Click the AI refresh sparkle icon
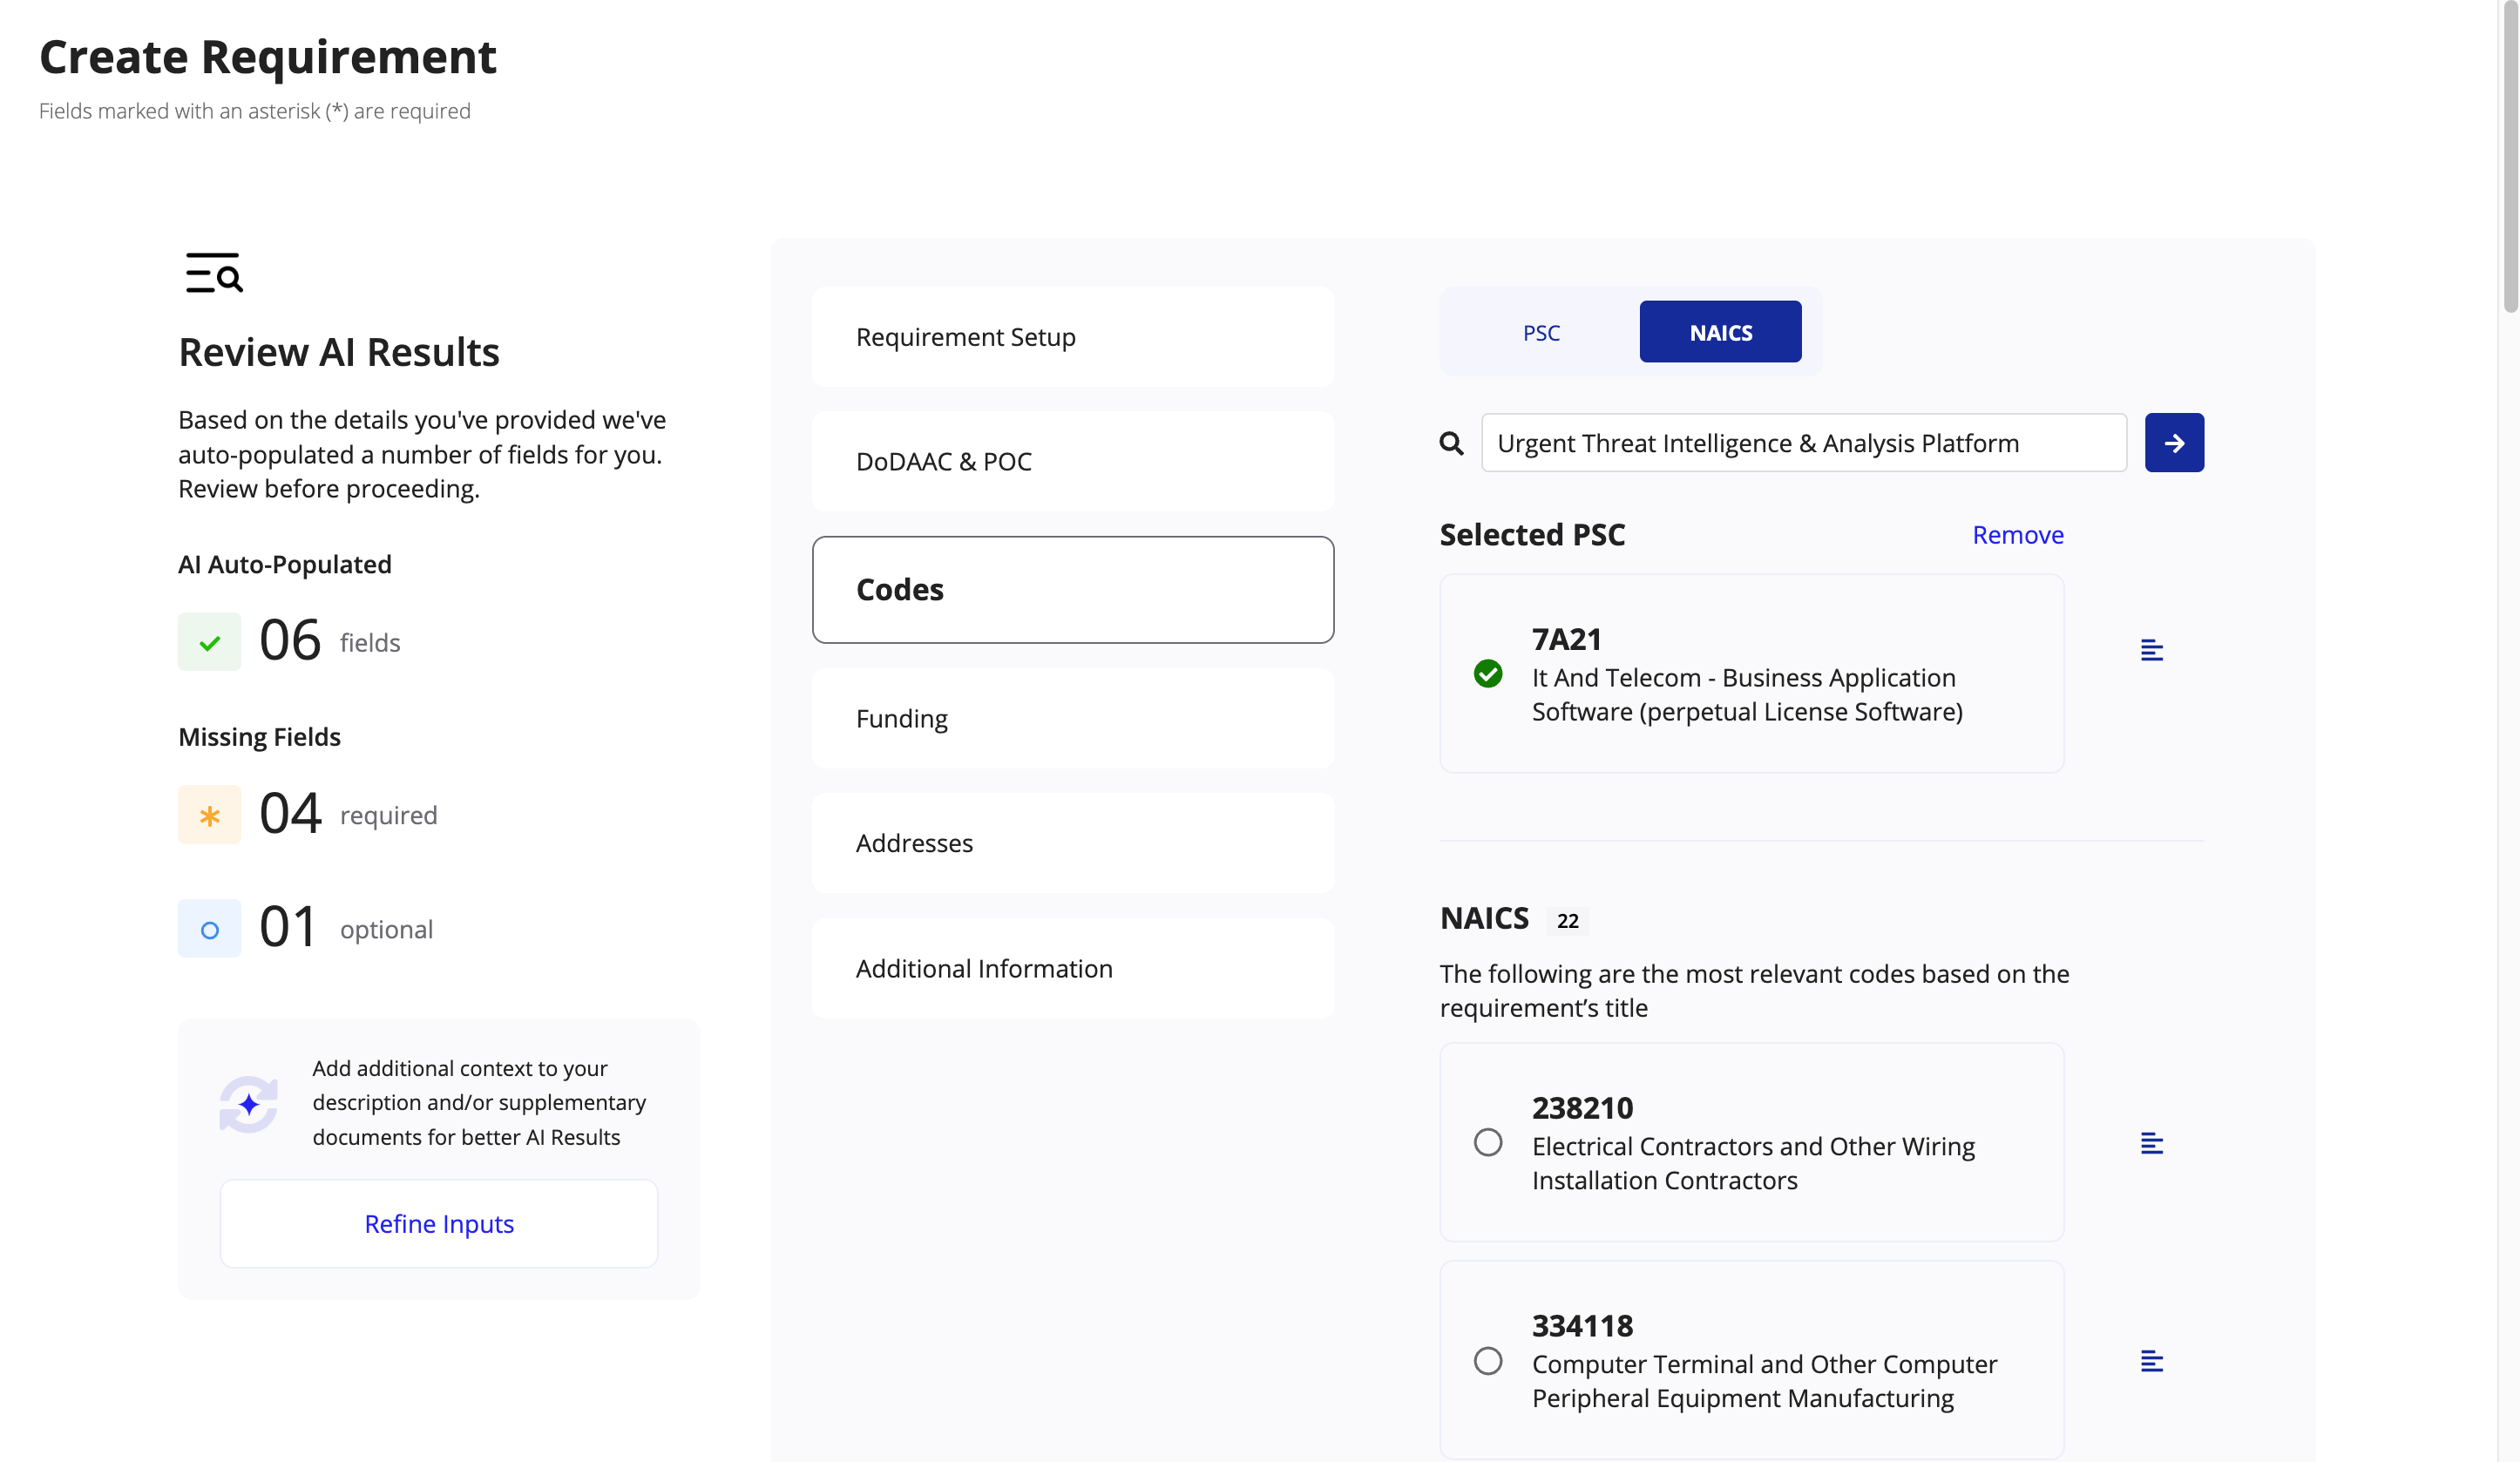Viewport: 2520px width, 1462px height. tap(248, 1104)
